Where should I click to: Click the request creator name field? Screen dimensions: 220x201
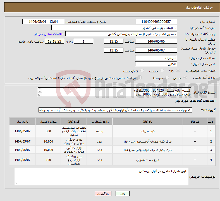[x=121, y=34]
